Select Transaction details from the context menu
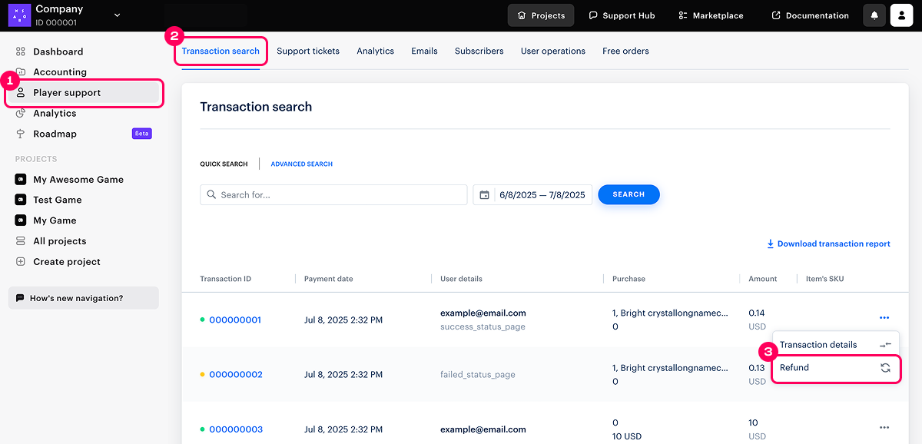 point(818,345)
